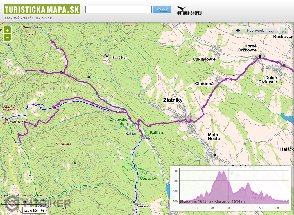Click the chapel symbol in Malé Hoste
This screenshot has width=294, height=215.
(215, 154)
